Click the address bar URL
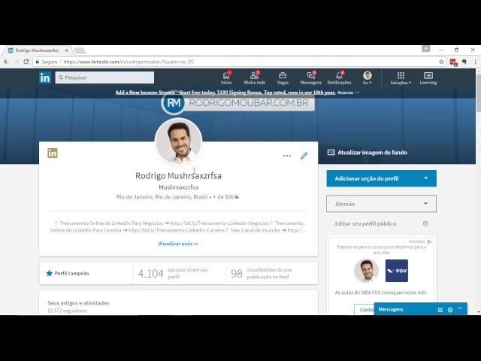This screenshot has width=481, height=361. pyautogui.click(x=129, y=62)
